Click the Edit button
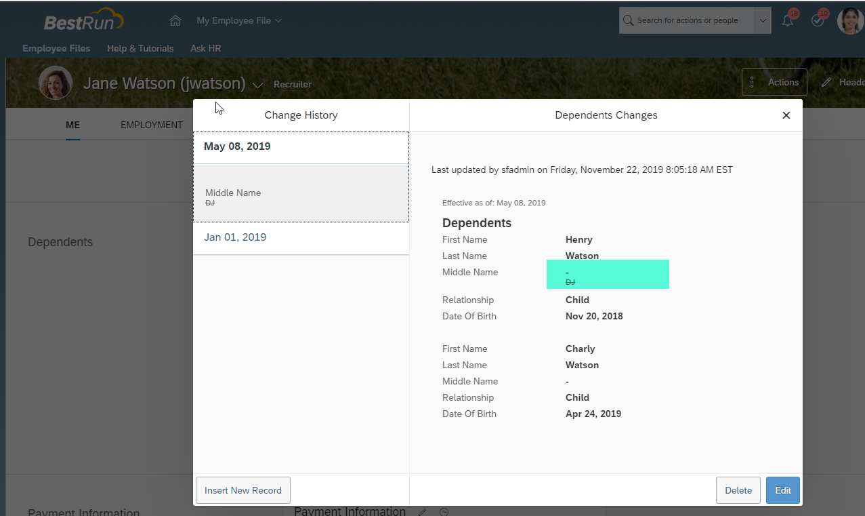Viewport: 865px width, 516px height. pos(783,490)
